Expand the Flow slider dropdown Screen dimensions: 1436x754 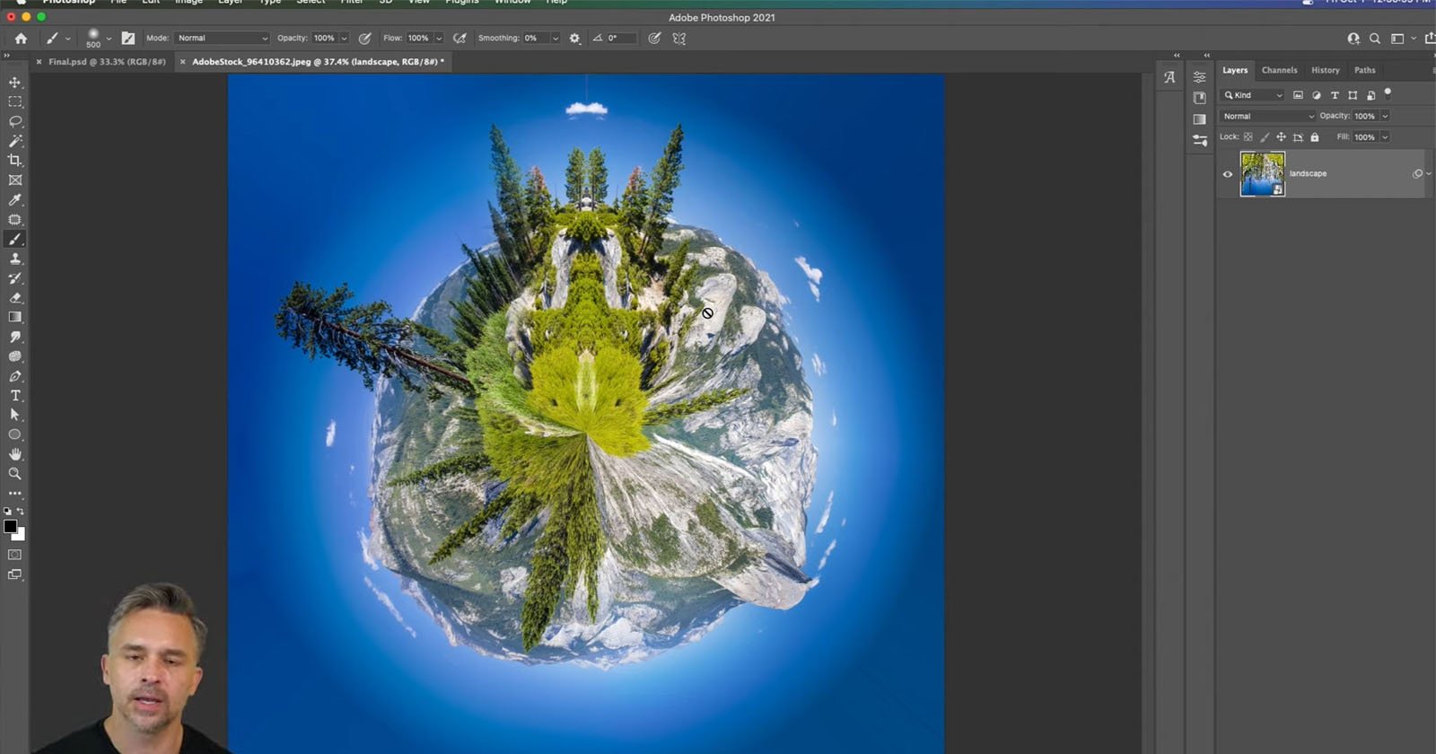[439, 39]
